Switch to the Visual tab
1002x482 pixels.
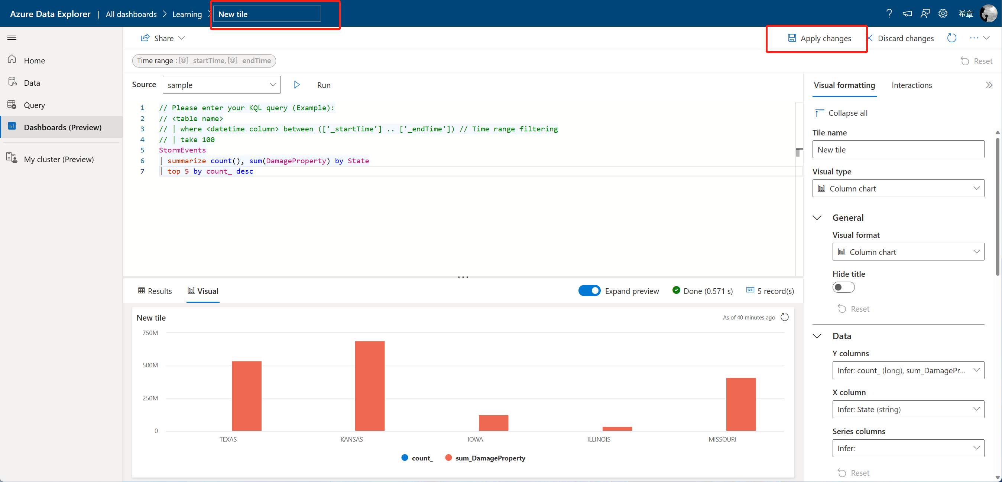[202, 291]
